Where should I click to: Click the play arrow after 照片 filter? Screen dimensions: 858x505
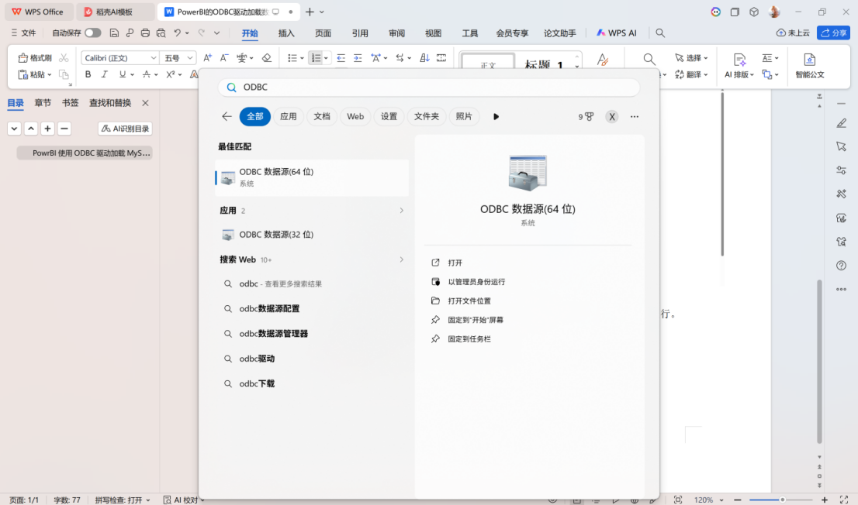[x=496, y=116]
